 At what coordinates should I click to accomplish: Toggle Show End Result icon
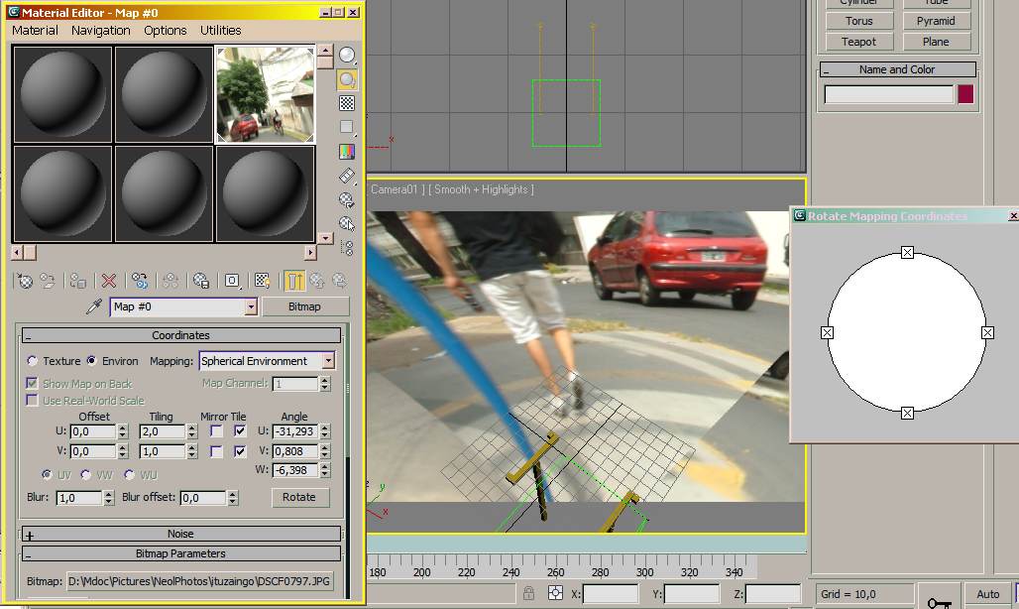coord(294,281)
